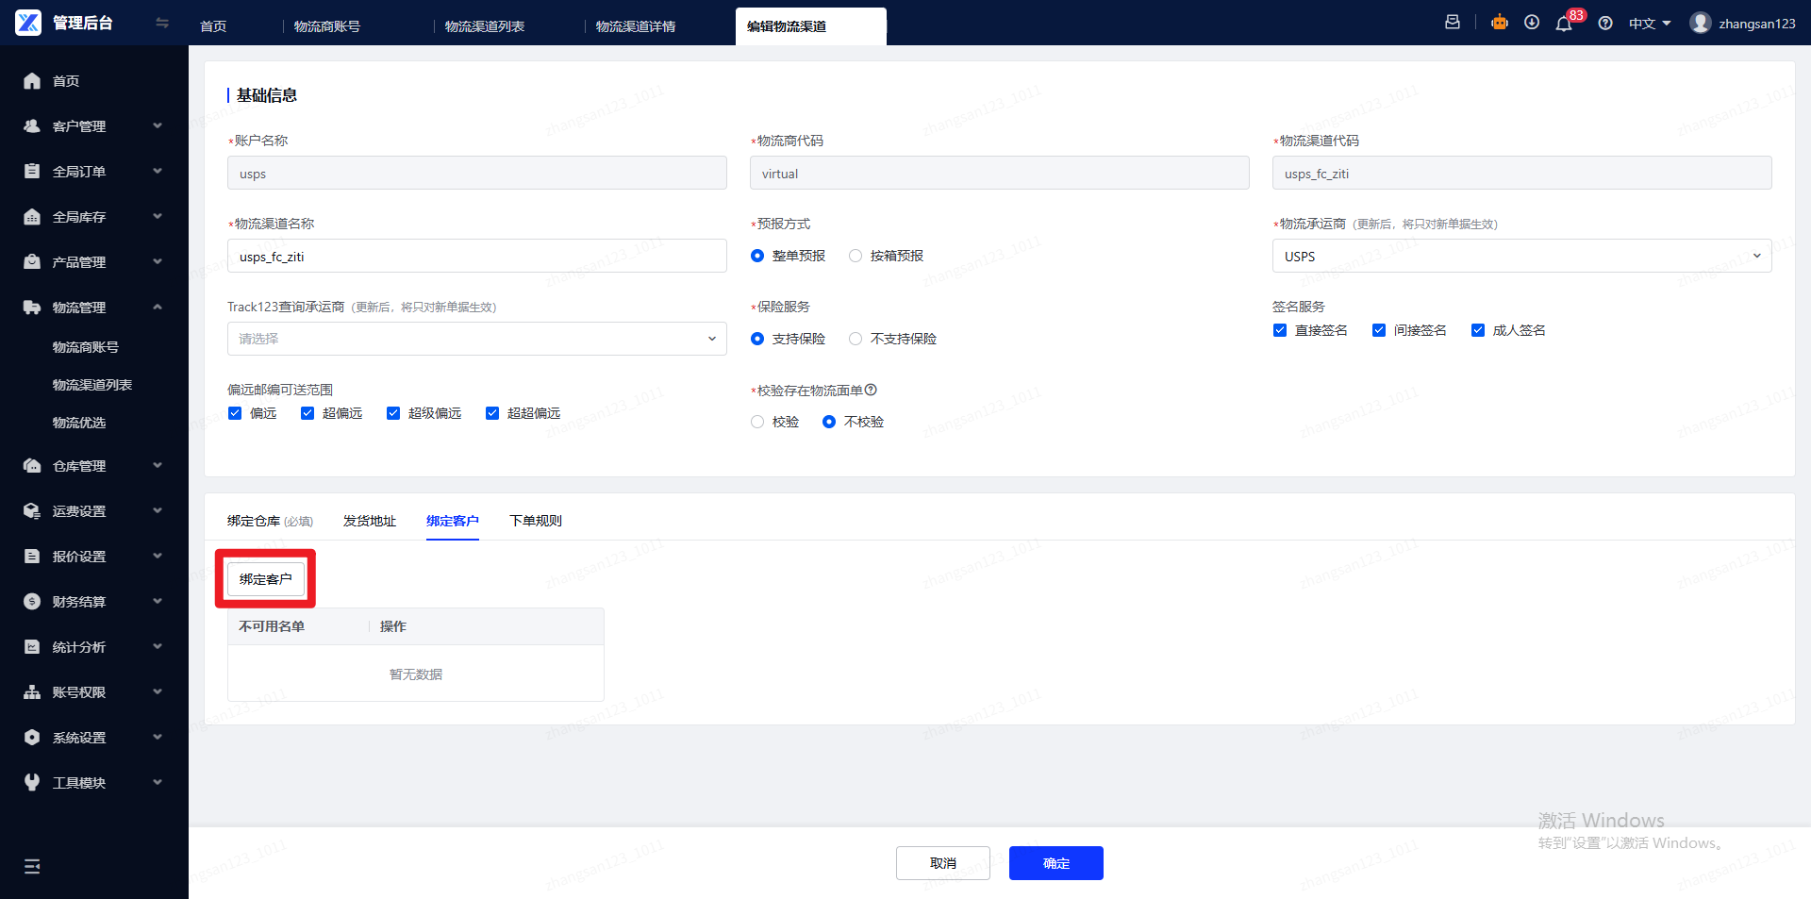Viewport: 1811px width, 899px height.
Task: Collapse the 物流管理 menu chevron
Action: point(158,307)
